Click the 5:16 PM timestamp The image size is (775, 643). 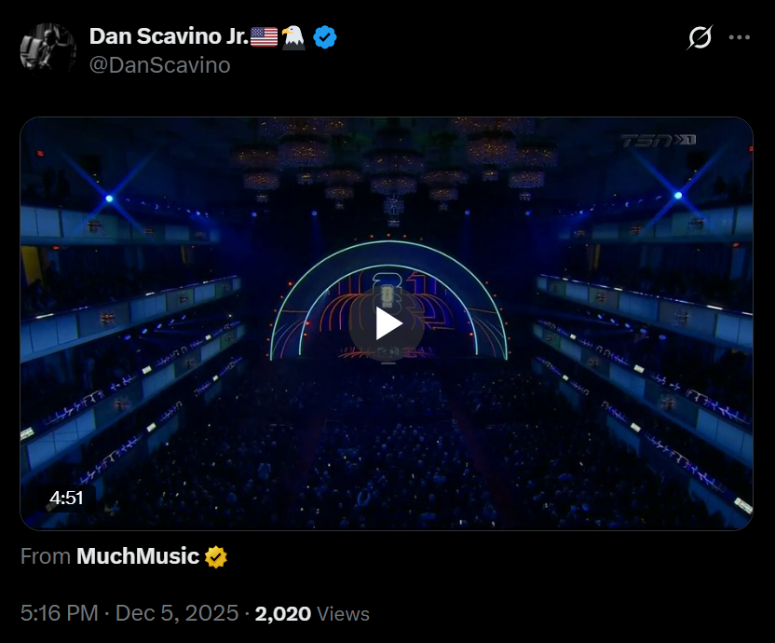click(x=60, y=613)
